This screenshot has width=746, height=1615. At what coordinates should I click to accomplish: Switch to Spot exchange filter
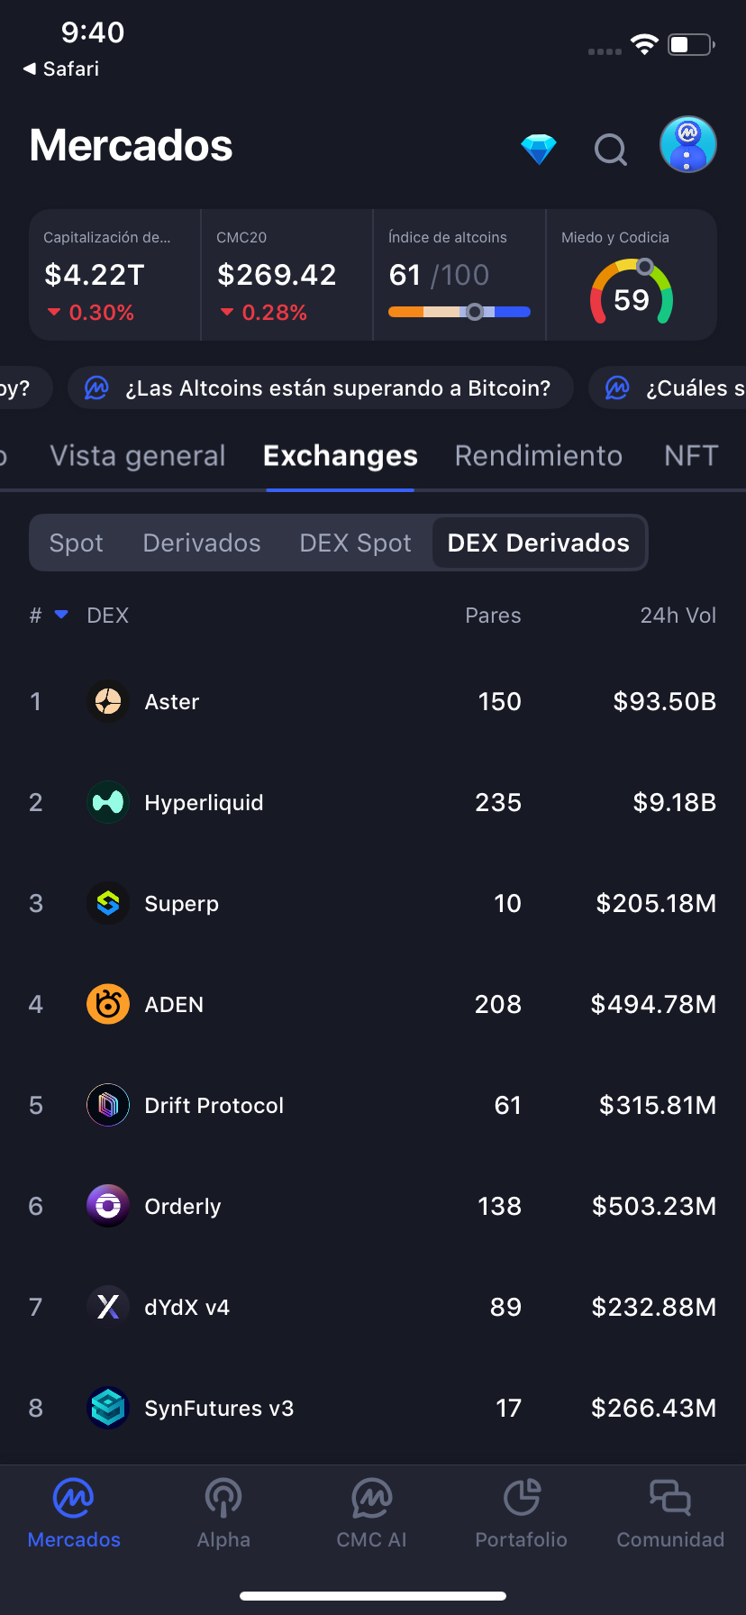(x=77, y=543)
